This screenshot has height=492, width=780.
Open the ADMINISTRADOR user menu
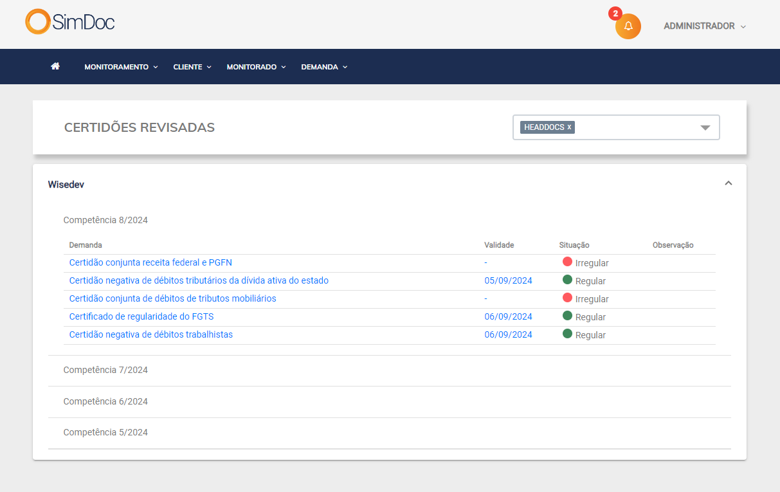[x=704, y=26]
